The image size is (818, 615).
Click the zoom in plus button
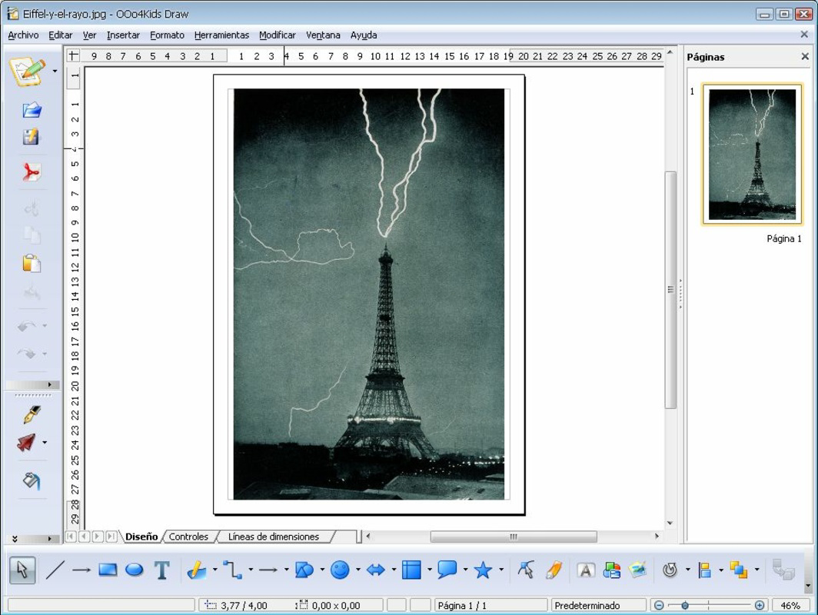click(x=760, y=606)
